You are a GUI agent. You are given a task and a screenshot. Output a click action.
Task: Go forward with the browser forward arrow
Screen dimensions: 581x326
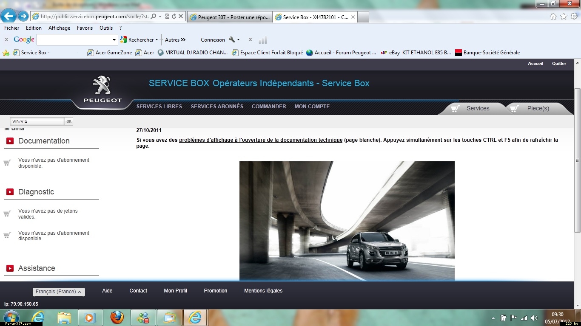pyautogui.click(x=23, y=16)
